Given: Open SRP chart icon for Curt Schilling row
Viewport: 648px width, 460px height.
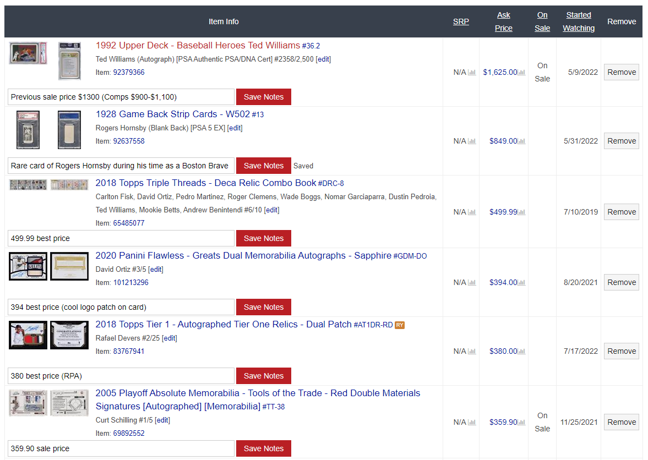Looking at the screenshot, I should click(471, 423).
